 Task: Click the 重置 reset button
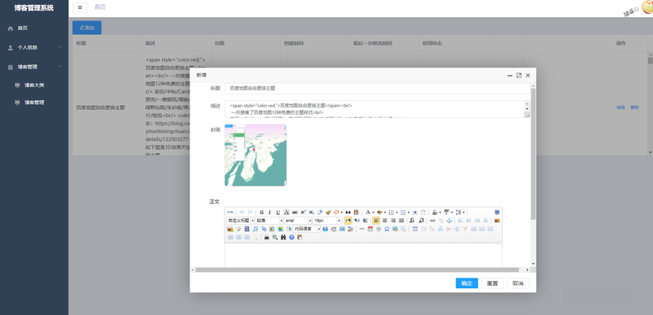point(492,283)
